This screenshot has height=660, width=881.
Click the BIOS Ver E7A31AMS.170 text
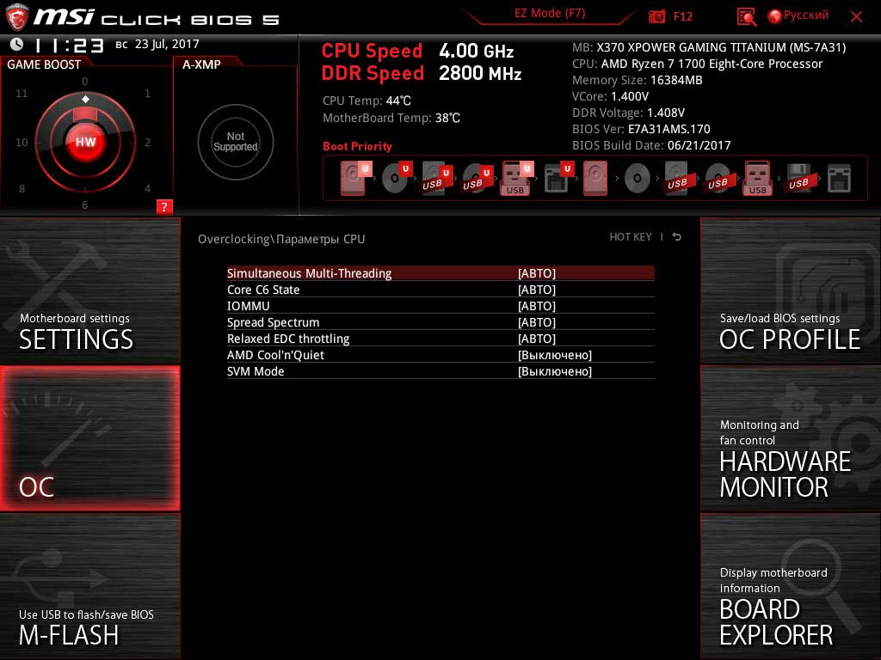(641, 129)
